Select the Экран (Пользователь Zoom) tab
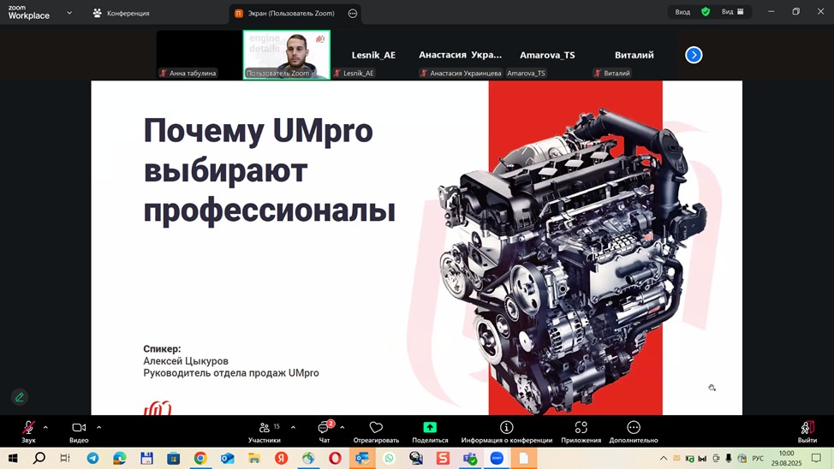 290,14
